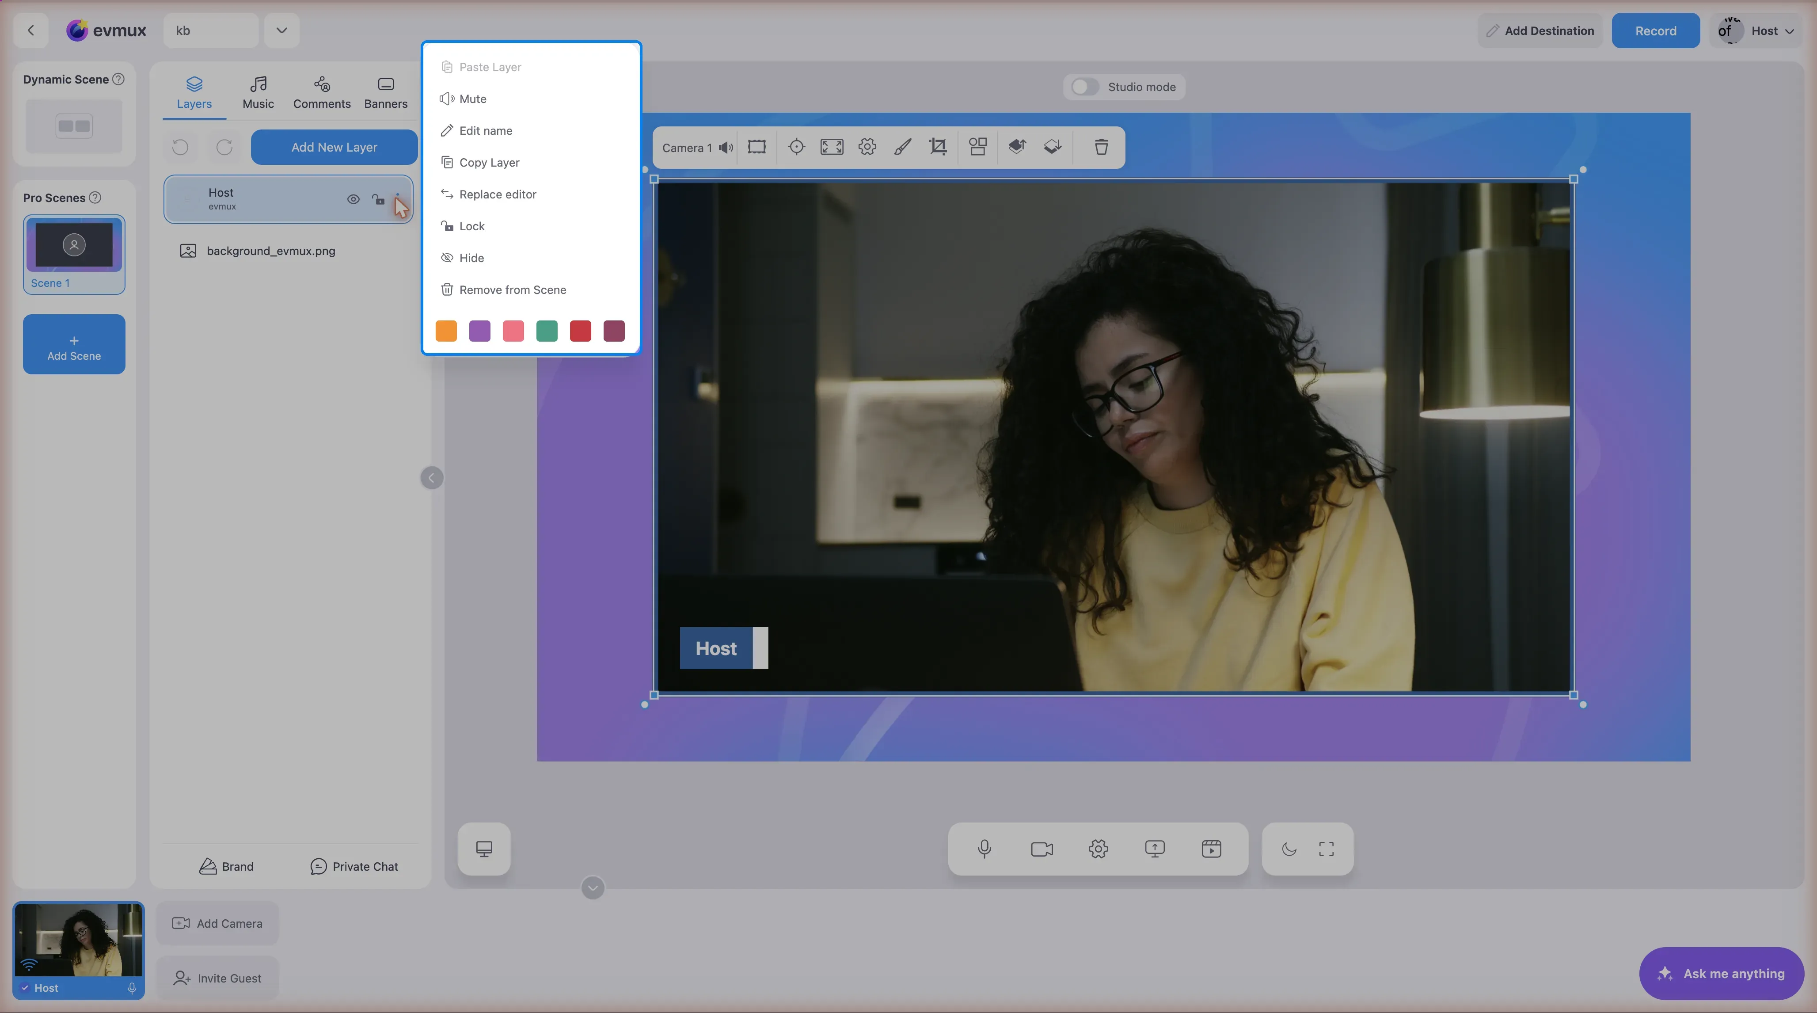Viewport: 1817px width, 1013px height.
Task: Pick the green color swatch
Action: 547,331
